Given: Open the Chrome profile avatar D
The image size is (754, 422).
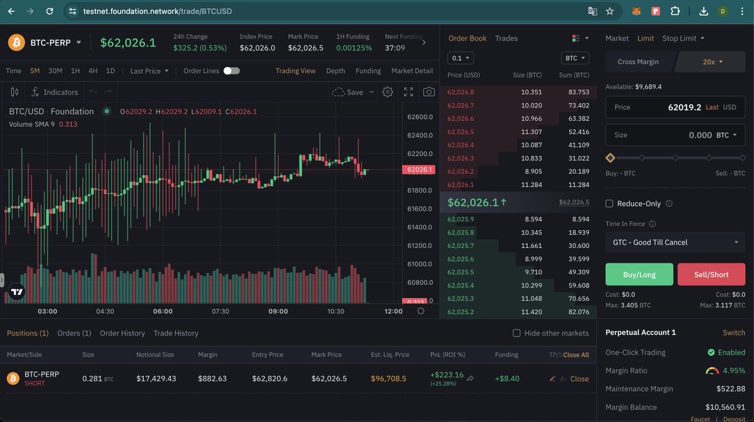Looking at the screenshot, I should (723, 11).
